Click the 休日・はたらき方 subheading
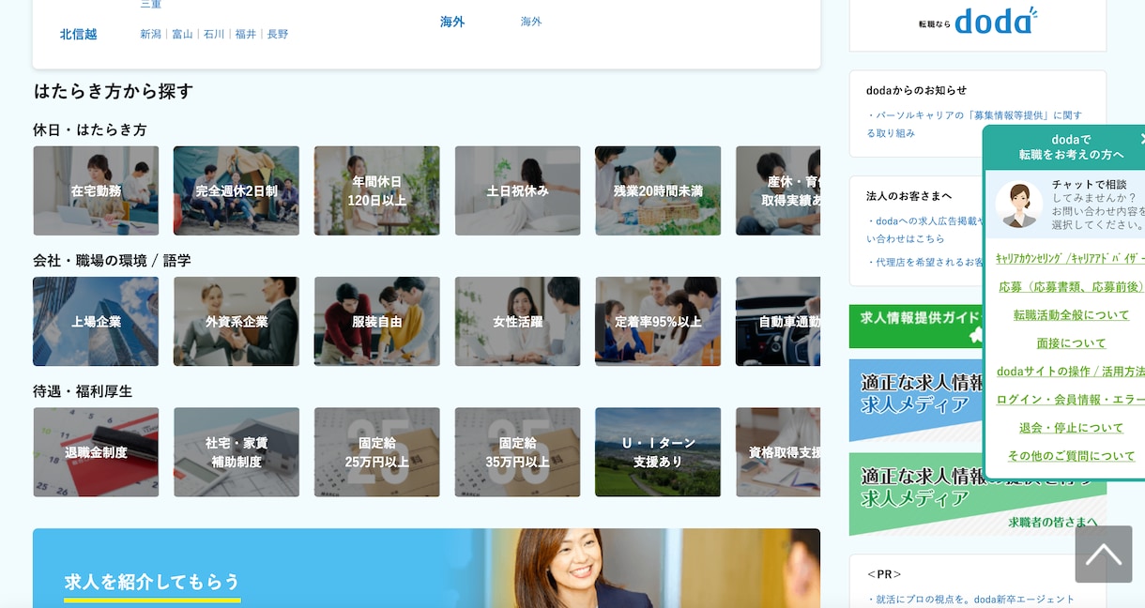This screenshot has height=608, width=1145. 90,129
